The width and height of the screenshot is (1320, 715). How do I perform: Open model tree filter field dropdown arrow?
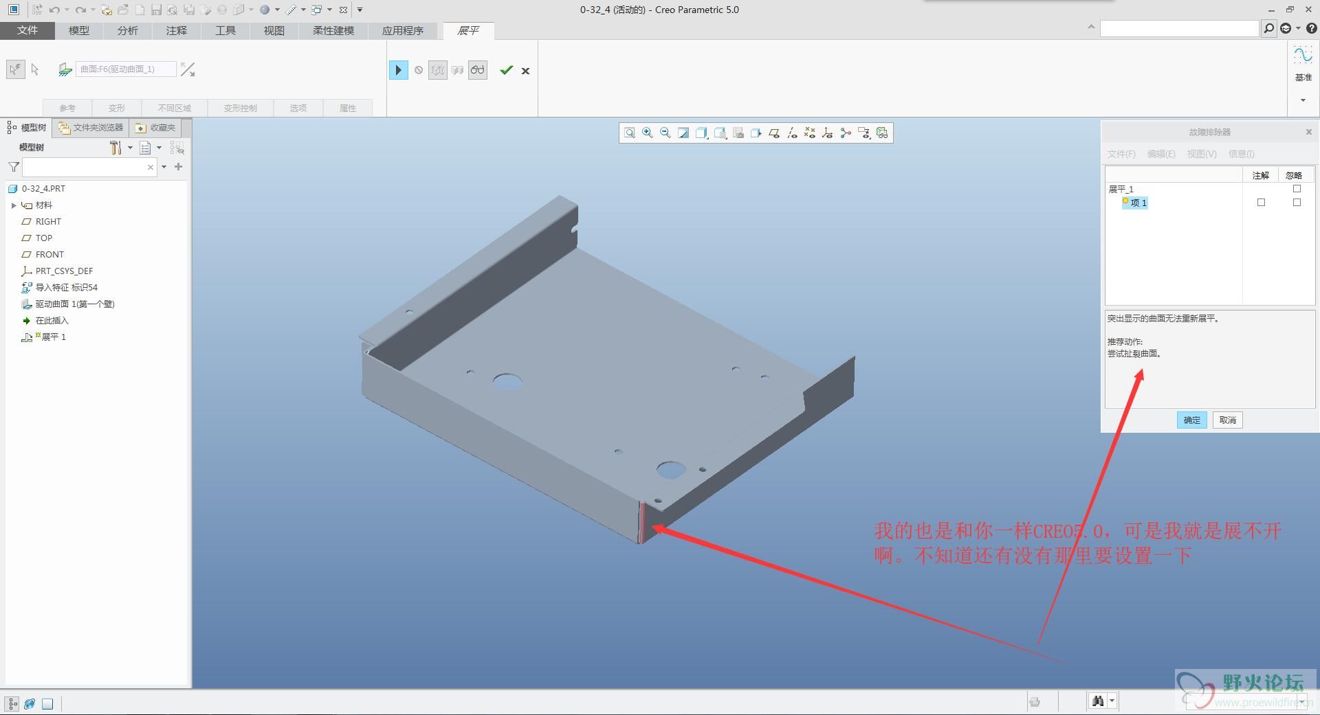coord(164,167)
